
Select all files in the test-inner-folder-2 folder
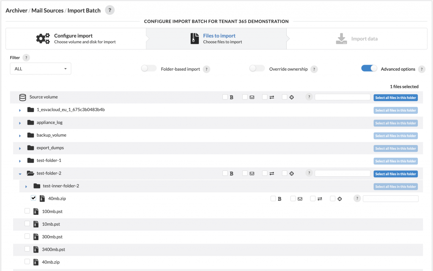coord(395,186)
